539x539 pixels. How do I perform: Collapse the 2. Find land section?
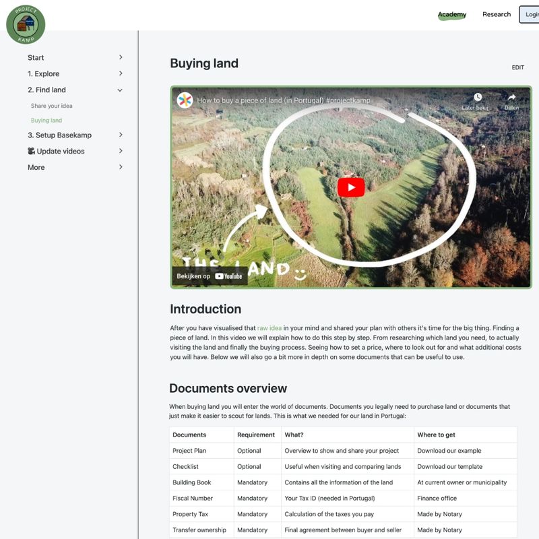coord(121,90)
